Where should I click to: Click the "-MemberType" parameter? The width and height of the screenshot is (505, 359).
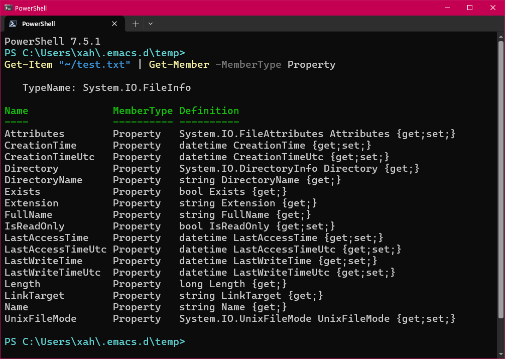[248, 64]
